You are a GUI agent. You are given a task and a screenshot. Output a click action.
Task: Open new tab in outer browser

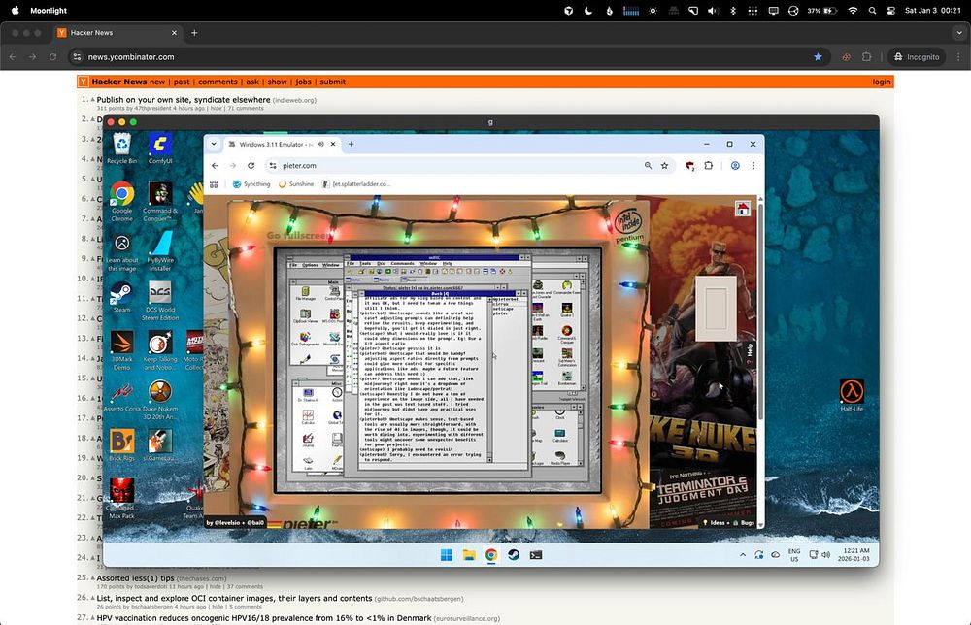pyautogui.click(x=194, y=33)
